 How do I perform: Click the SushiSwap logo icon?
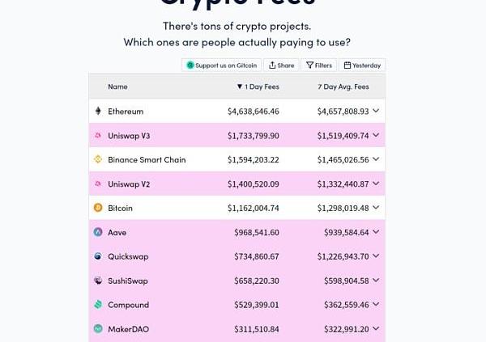(x=98, y=281)
